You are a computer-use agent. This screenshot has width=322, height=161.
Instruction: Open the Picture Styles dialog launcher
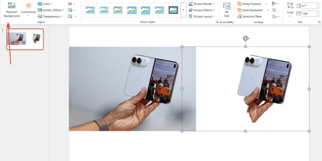pos(217,22)
